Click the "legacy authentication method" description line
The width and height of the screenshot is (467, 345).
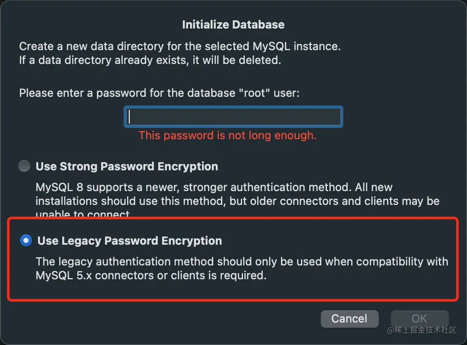242,262
